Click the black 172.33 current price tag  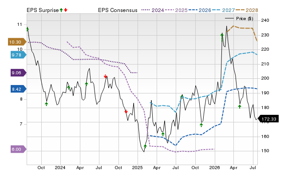coord(268,119)
